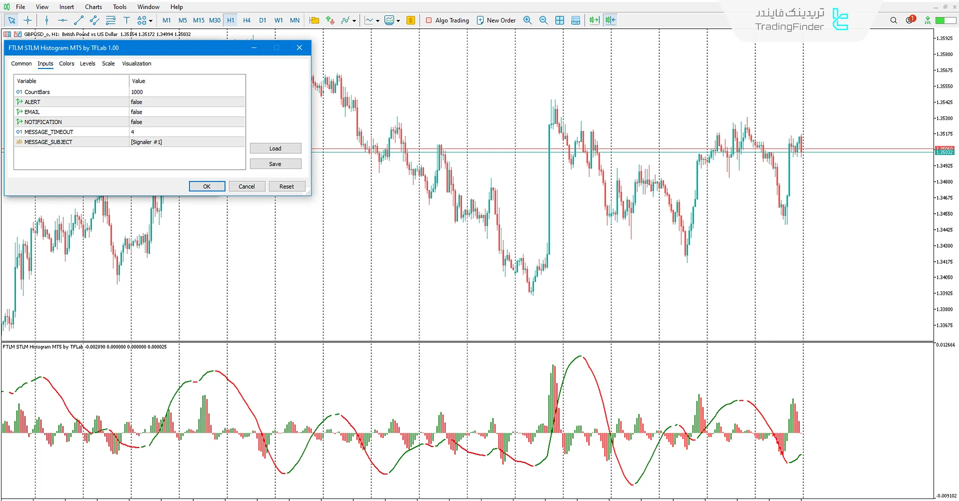Screen dimensions: 959x501
Task: Zoom in on the chart
Action: [x=527, y=20]
